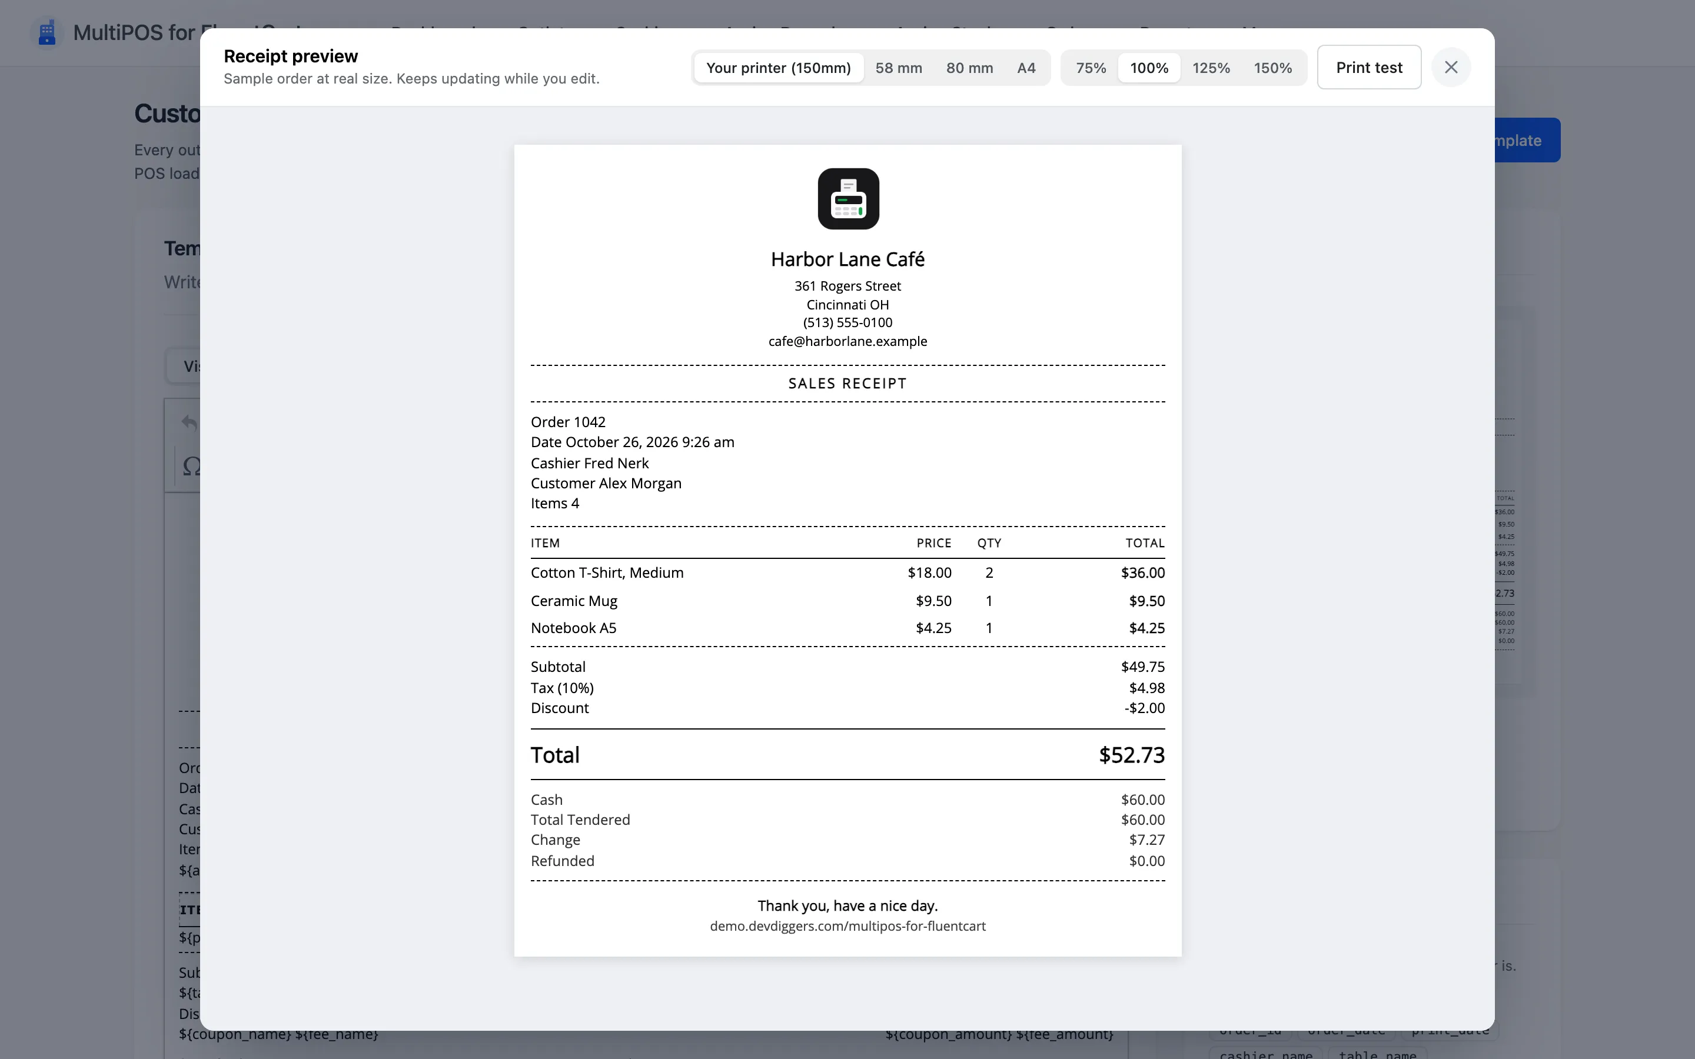Screen dimensions: 1695x1059
Task: Click the Subtotal $49.75 amount
Action: [x=1143, y=667]
